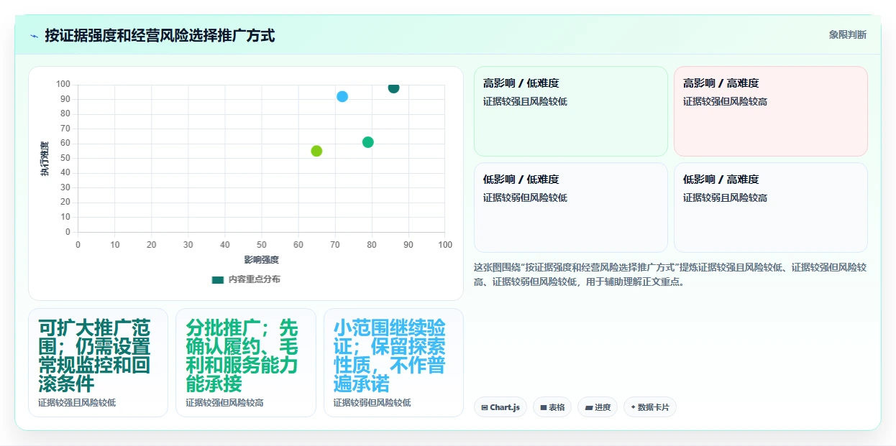Click the card 可扩大推广范围
The image size is (896, 446).
(x=98, y=363)
